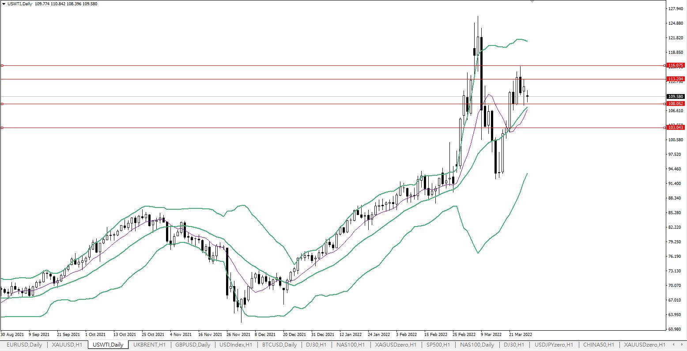Screen dimensions: 687x351
Task: Open the XAUUSD,H1 chart tab
Action: coord(67,344)
